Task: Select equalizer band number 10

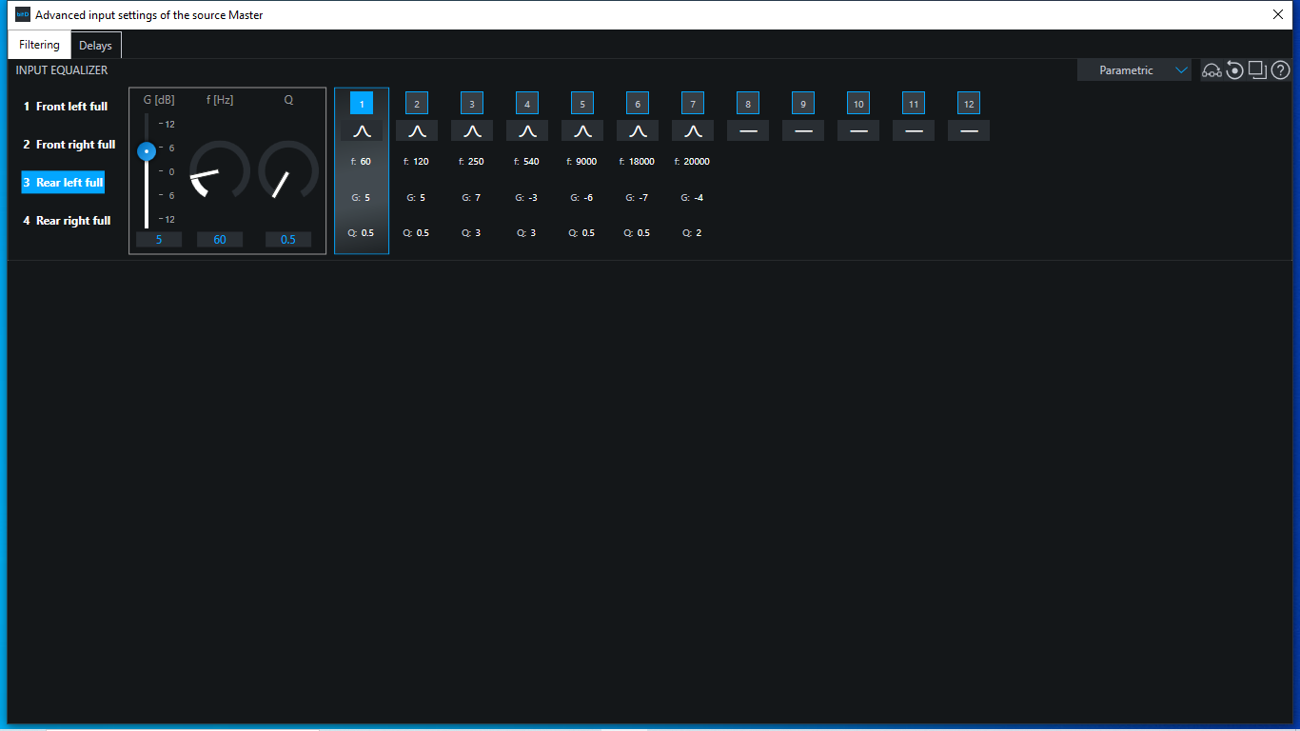Action: [858, 104]
